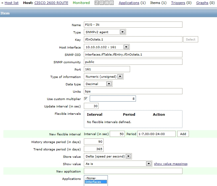Click the IPMI availability icon
Screen dimensions: 217x186
click(112, 3)
